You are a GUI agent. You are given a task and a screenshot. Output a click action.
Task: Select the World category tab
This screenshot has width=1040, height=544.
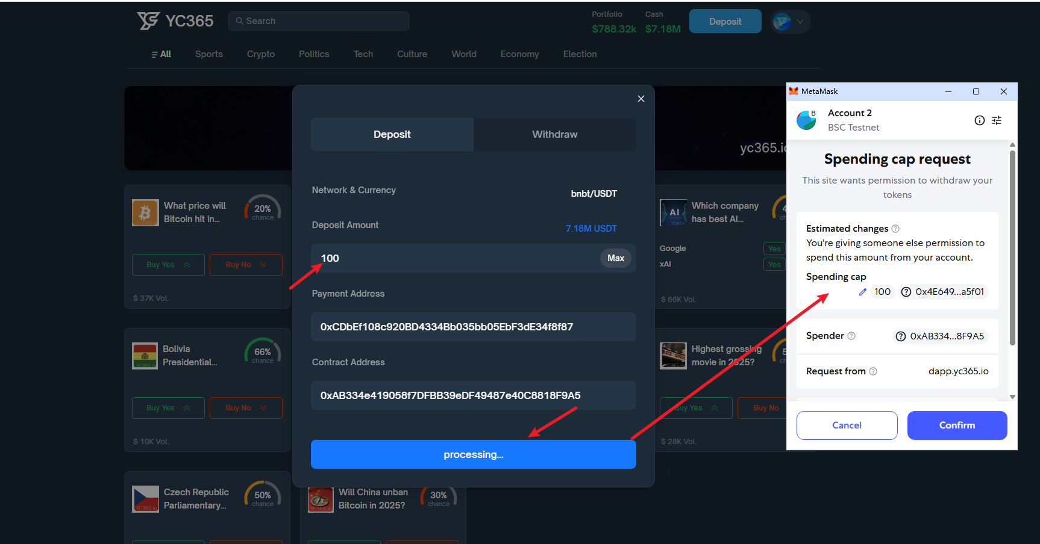464,54
